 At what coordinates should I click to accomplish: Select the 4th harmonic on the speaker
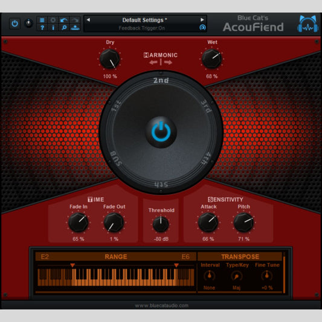[206, 158]
